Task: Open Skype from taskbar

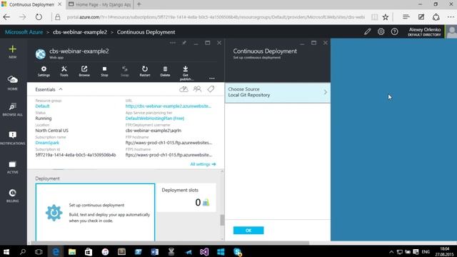Action: [238, 251]
